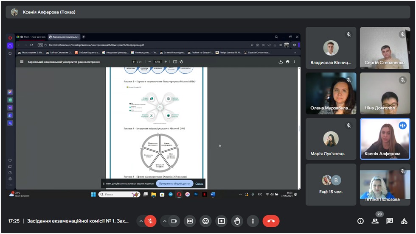The image size is (416, 234).
Task: Expand video settings arrow beside camera
Action: [x=165, y=221]
